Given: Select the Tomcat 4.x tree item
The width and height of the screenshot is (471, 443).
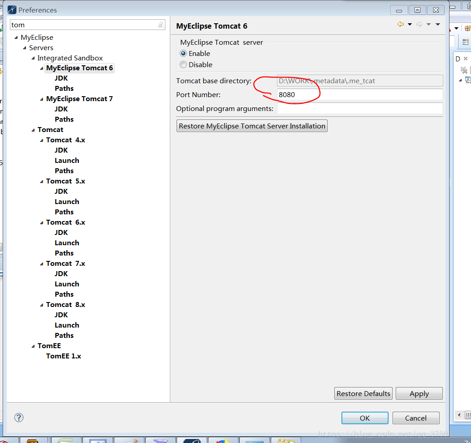Looking at the screenshot, I should (x=65, y=140).
